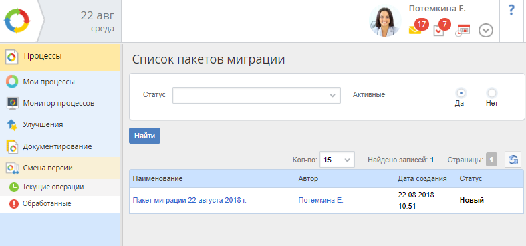
Task: Click Список пакетов миграции page title
Action: [209, 59]
